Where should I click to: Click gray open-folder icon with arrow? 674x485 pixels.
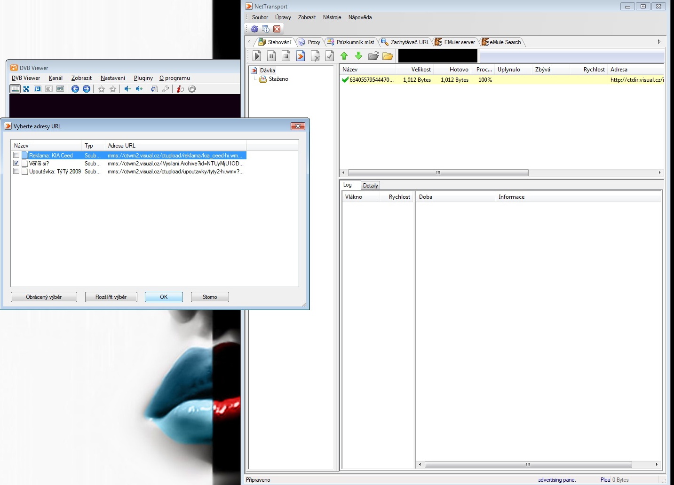tap(373, 56)
